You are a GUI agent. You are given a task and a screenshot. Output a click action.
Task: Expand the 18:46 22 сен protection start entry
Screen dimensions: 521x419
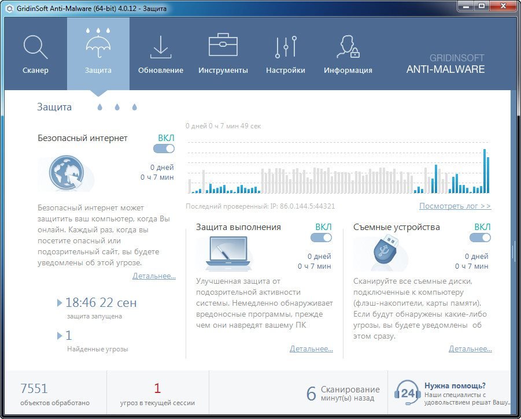[x=60, y=303]
